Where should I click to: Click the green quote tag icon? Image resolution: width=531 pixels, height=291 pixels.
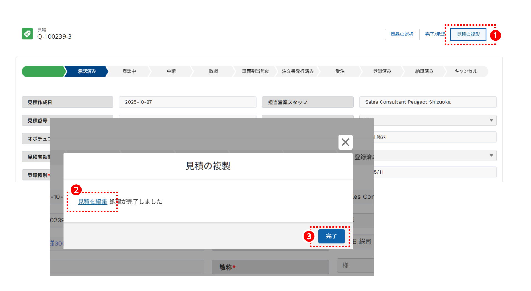tap(27, 34)
